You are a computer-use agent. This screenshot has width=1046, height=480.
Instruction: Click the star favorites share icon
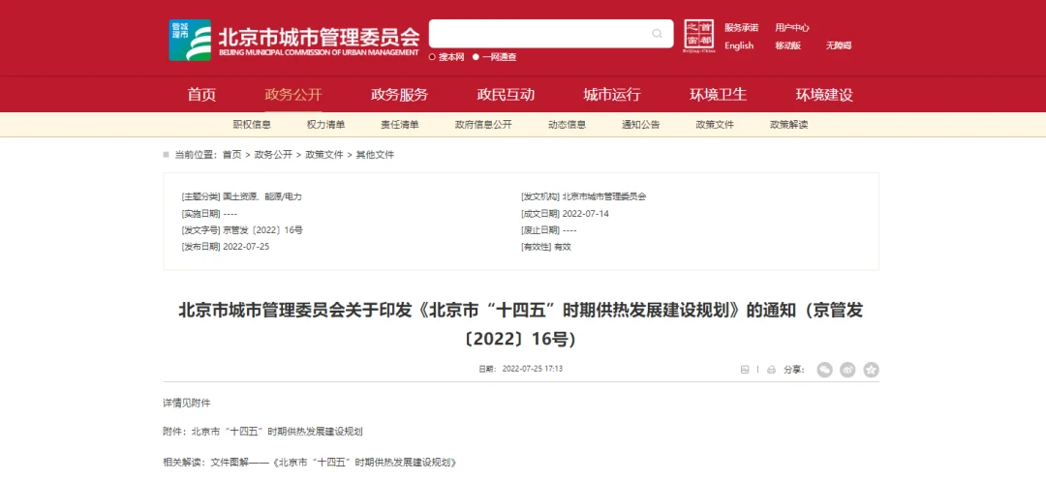coord(871,369)
